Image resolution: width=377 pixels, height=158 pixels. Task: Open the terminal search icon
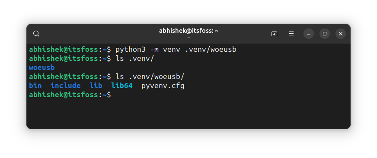tap(36, 34)
